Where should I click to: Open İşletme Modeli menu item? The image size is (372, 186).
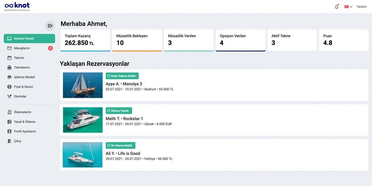(x=29, y=77)
